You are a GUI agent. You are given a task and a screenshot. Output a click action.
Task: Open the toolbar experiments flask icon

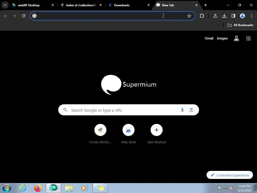[x=215, y=16]
